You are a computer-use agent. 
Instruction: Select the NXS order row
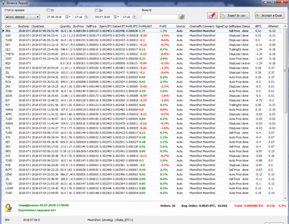coord(141,68)
